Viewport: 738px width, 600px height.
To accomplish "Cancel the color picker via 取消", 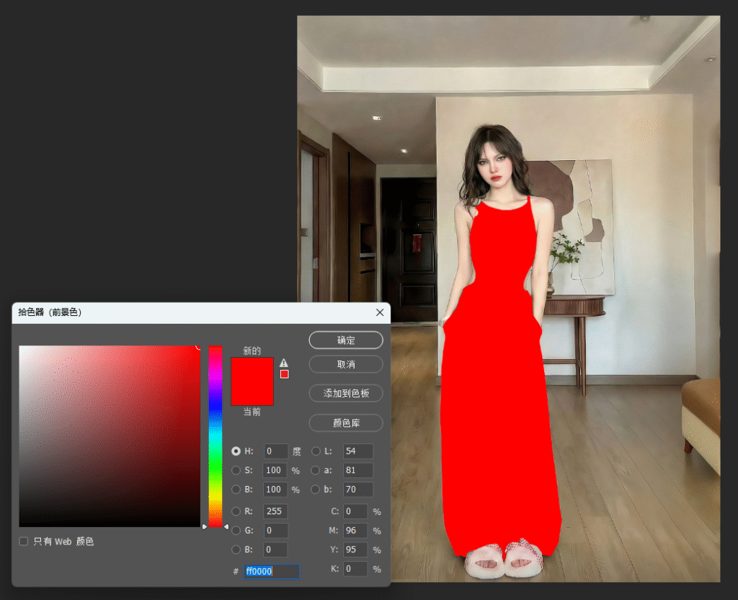I will click(x=345, y=364).
